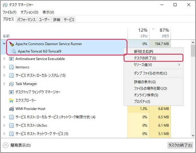
Task: Open the サービス tab
Action: (69, 20)
